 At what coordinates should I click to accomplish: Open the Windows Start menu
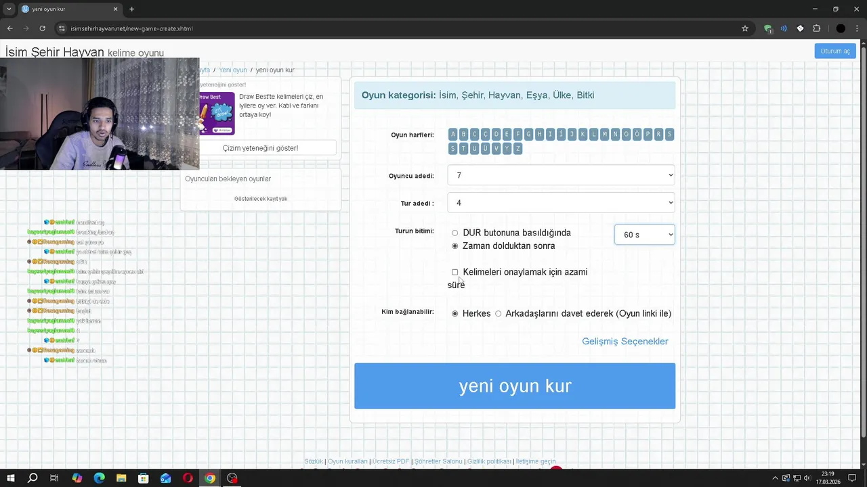pyautogui.click(x=10, y=478)
